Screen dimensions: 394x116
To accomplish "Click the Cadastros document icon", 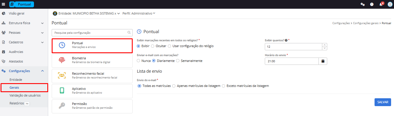I will (4, 42).
